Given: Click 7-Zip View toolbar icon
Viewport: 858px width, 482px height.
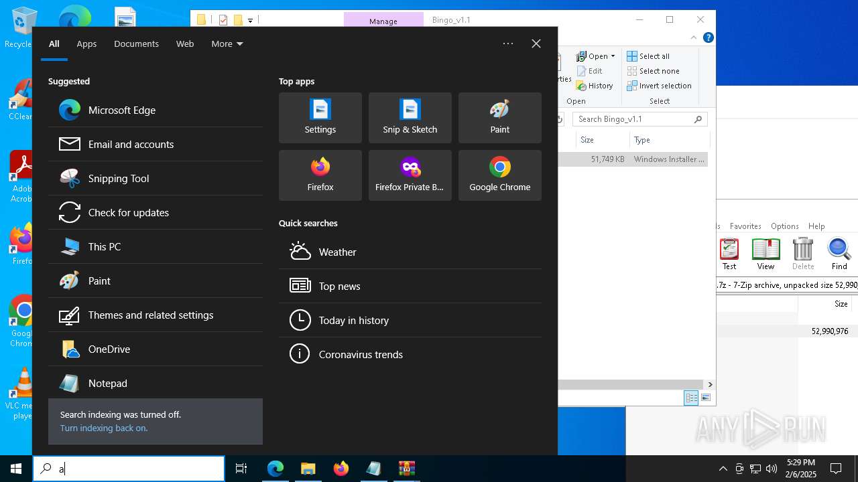Looking at the screenshot, I should click(765, 254).
